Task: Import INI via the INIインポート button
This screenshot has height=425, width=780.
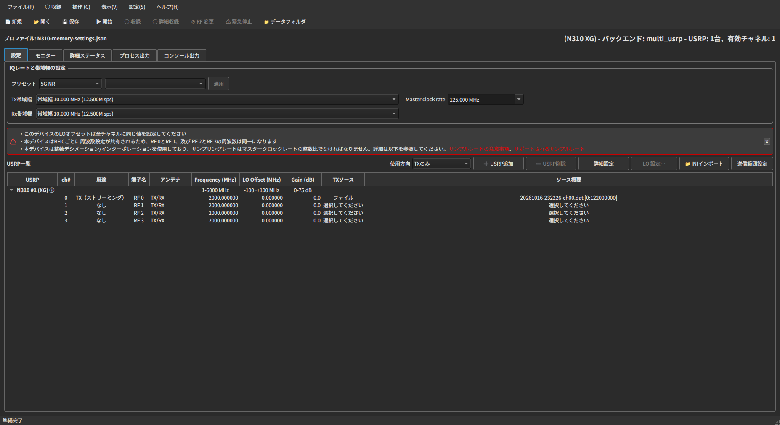Action: [x=704, y=164]
